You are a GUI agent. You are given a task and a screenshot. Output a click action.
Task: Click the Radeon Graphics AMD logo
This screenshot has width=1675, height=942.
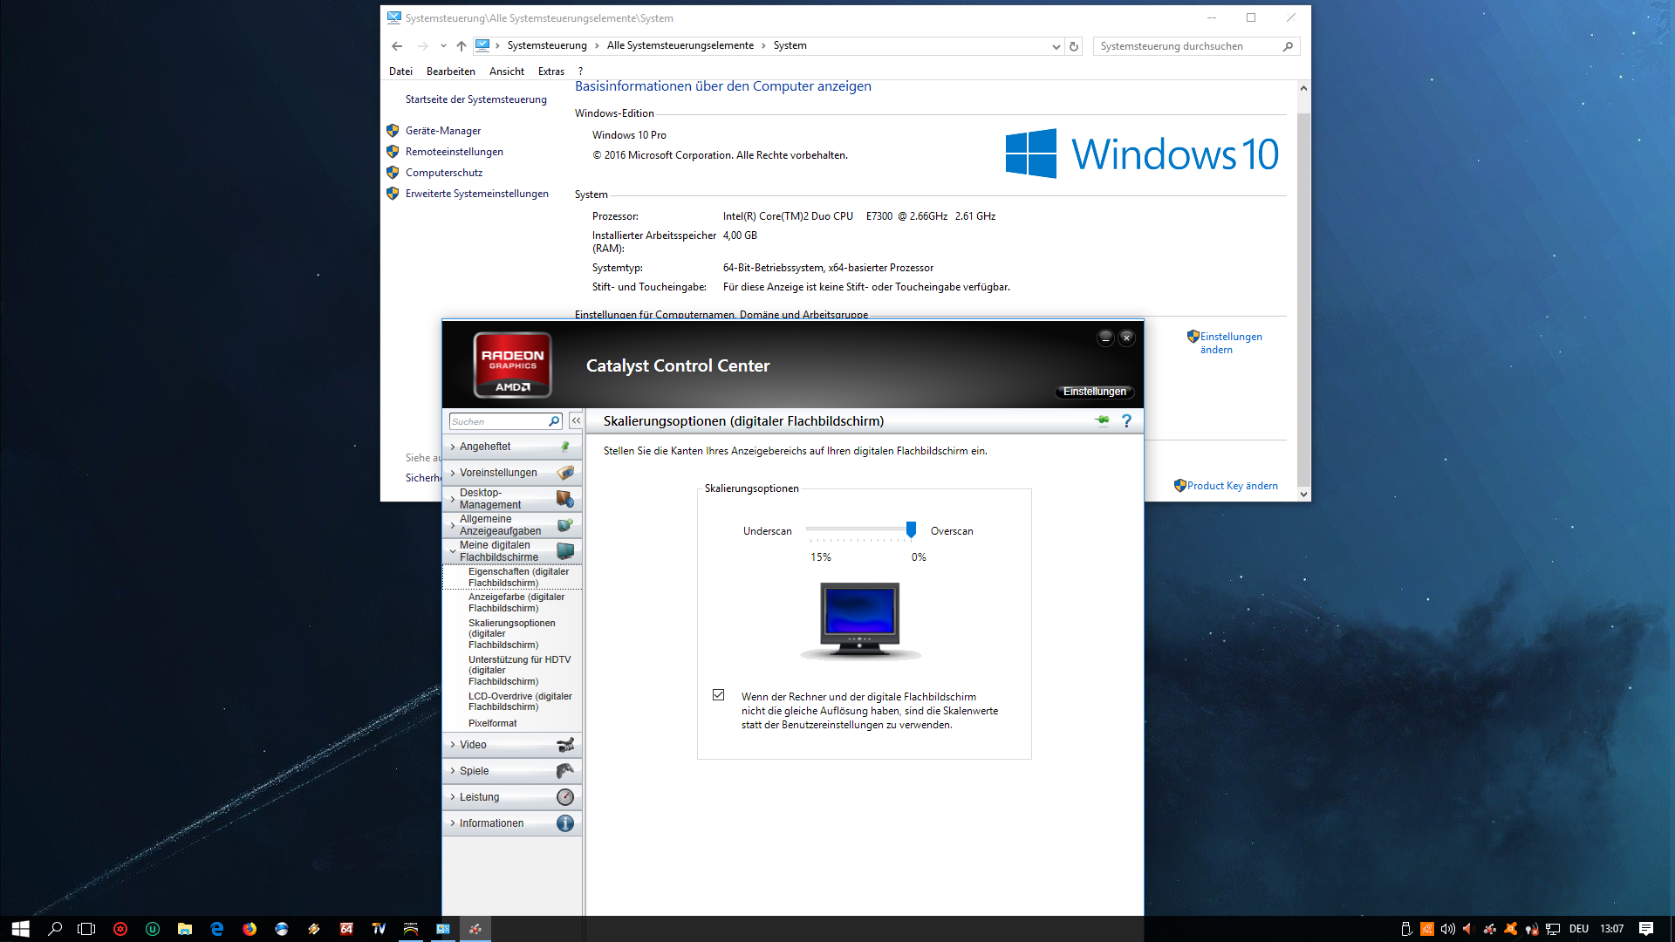512,365
